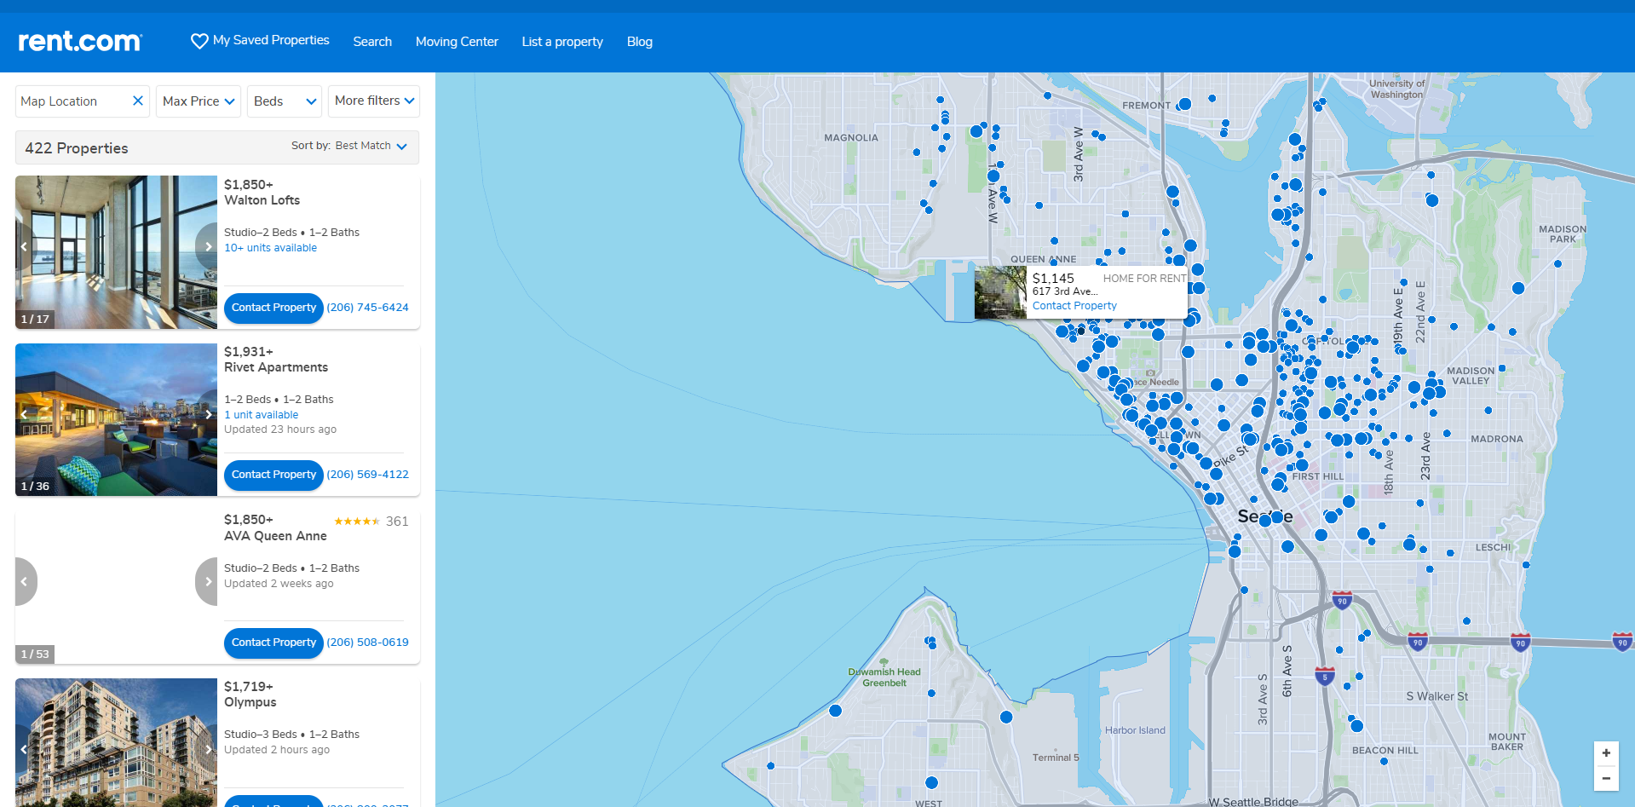Expand the Max Price dropdown

click(x=199, y=101)
